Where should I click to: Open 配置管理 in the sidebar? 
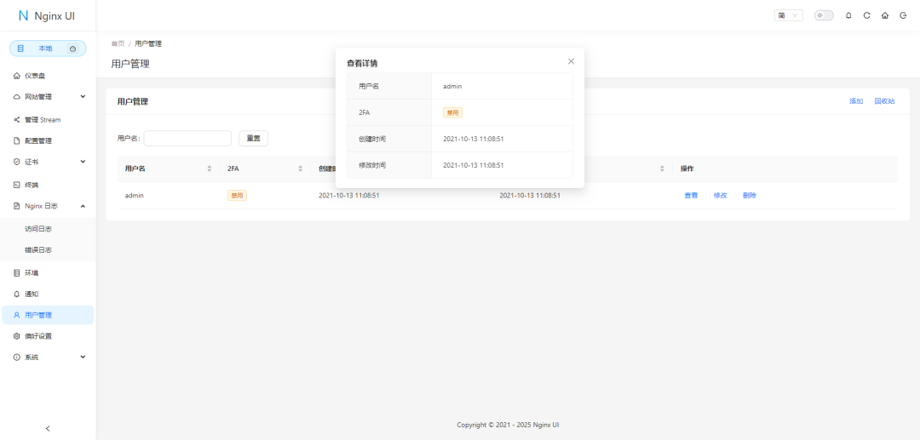38,140
